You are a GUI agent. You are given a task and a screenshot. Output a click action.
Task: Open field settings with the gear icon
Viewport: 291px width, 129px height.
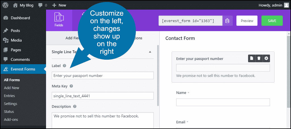[266, 58]
